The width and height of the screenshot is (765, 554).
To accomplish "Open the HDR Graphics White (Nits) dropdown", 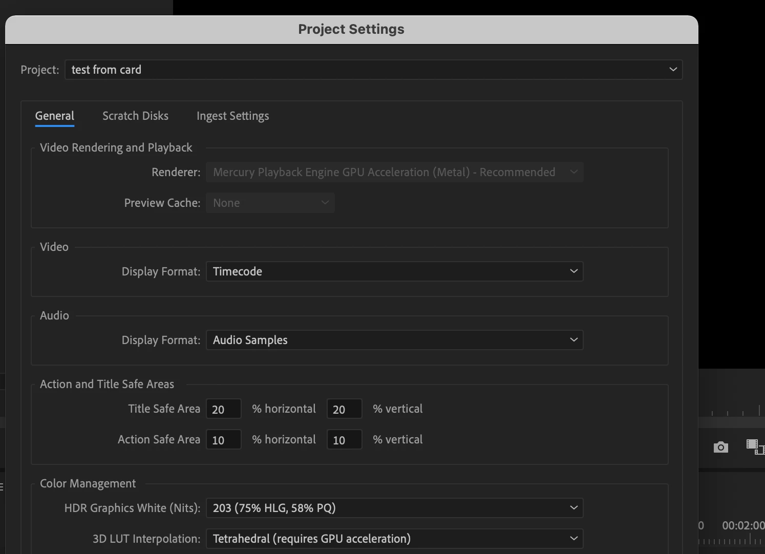I will point(395,508).
